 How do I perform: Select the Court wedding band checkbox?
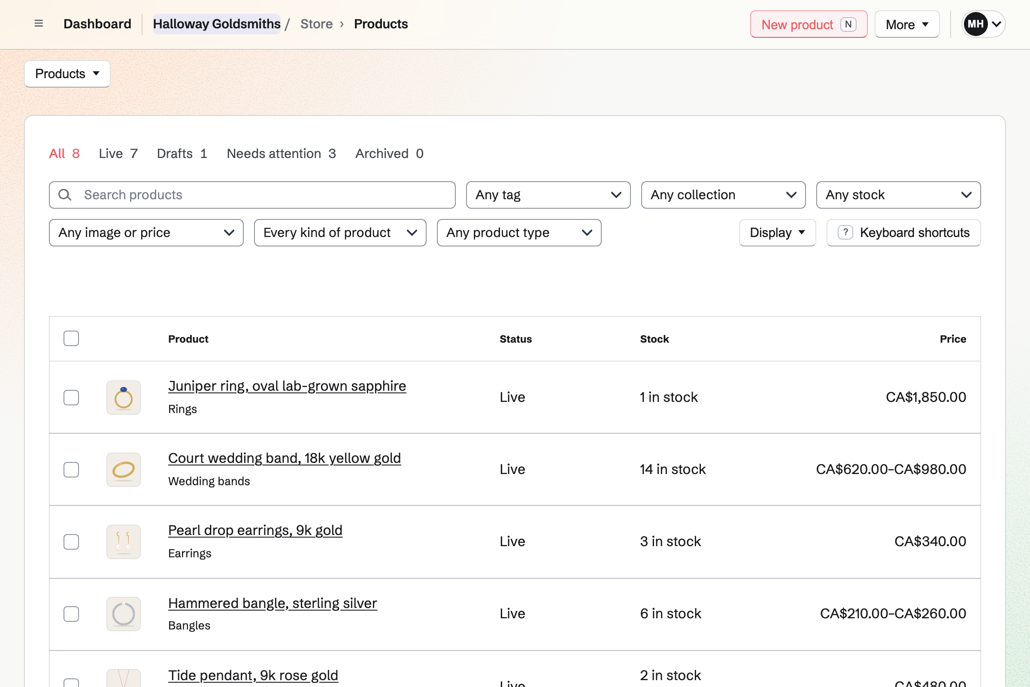(71, 470)
